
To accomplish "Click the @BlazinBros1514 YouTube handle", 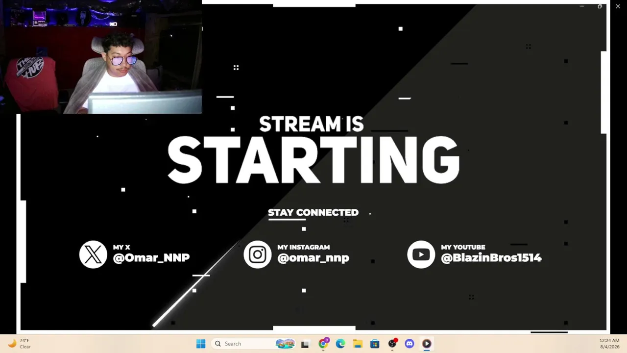I will click(491, 258).
